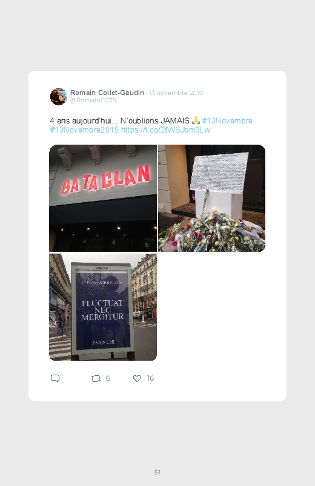Click the heart like icon
Viewport: 315px width, 486px height.
pos(137,378)
